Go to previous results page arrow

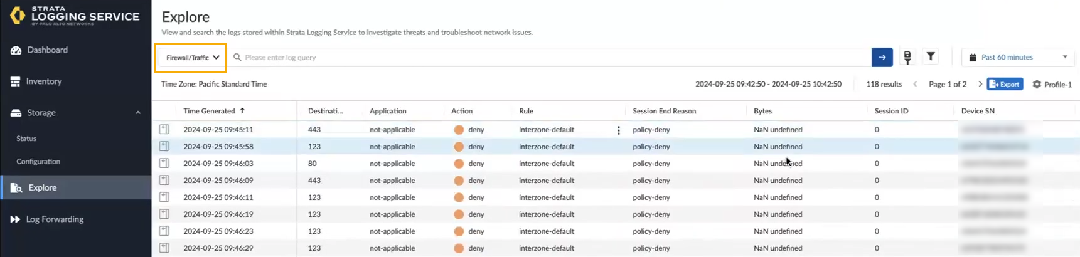915,84
